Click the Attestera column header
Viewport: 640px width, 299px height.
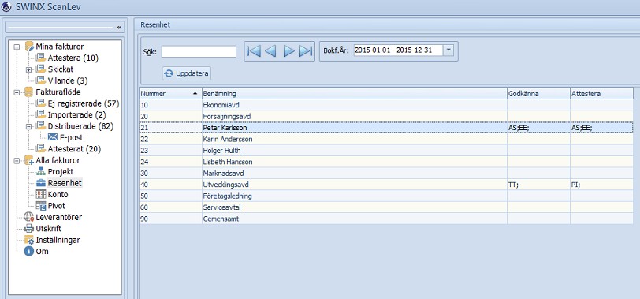pos(601,94)
